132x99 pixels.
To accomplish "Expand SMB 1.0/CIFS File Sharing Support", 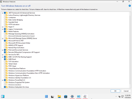I will [x=3, y=57].
